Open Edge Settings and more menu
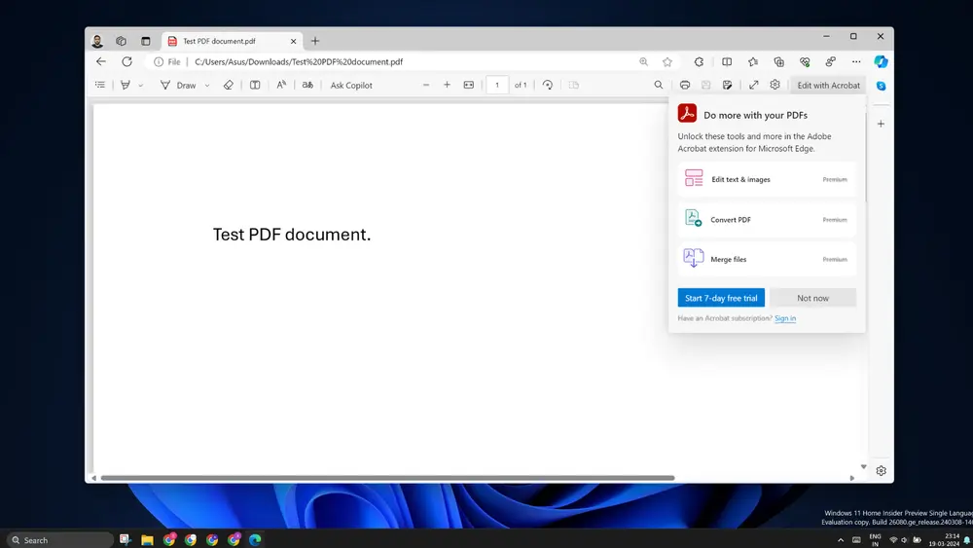 click(856, 61)
